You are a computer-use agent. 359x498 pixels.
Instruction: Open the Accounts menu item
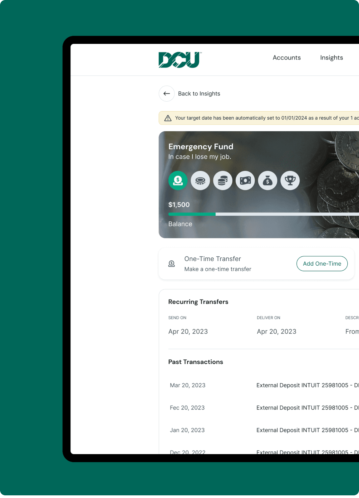coord(287,58)
